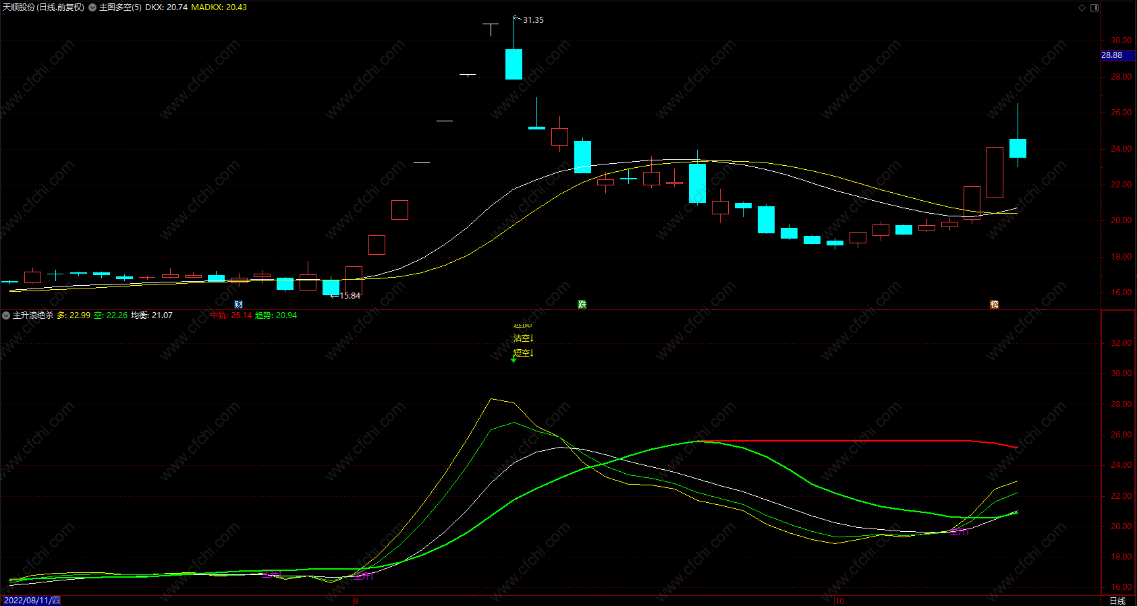Screen dimensions: 1137x606
Task: Click the 短空 signal label
Action: pos(523,353)
